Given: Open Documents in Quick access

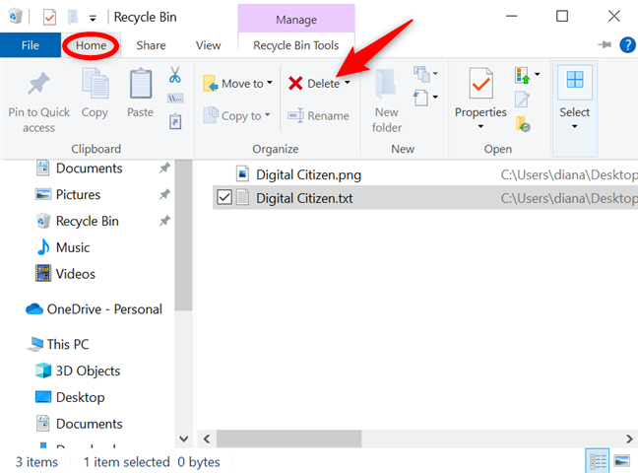Looking at the screenshot, I should coord(90,169).
